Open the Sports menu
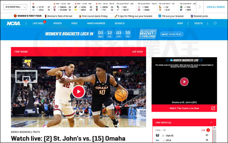 pos(57,23)
